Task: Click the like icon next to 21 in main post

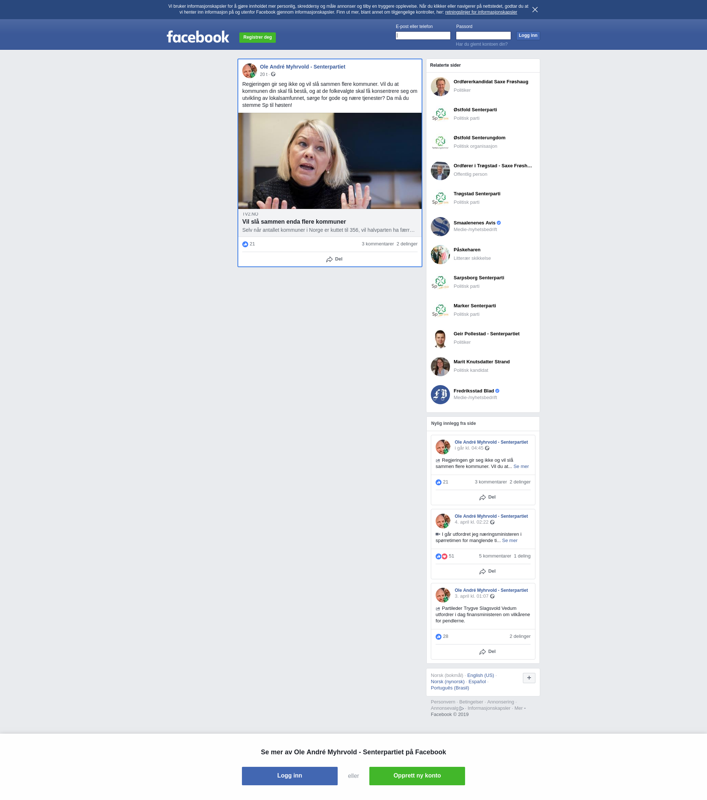Action: coord(245,244)
